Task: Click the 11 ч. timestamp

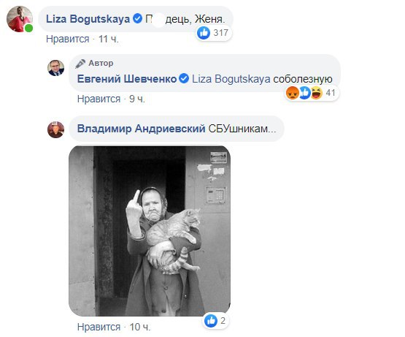Action: pos(109,39)
